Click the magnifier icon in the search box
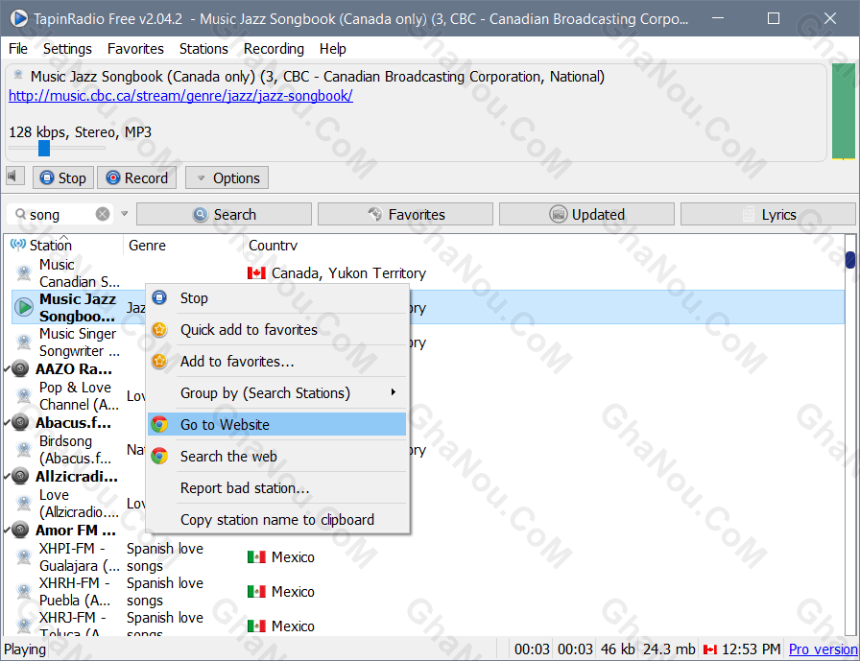The height and width of the screenshot is (661, 860). click(x=20, y=214)
